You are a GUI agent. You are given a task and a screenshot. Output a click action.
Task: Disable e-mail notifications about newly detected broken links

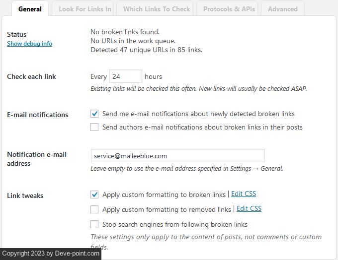(x=94, y=114)
